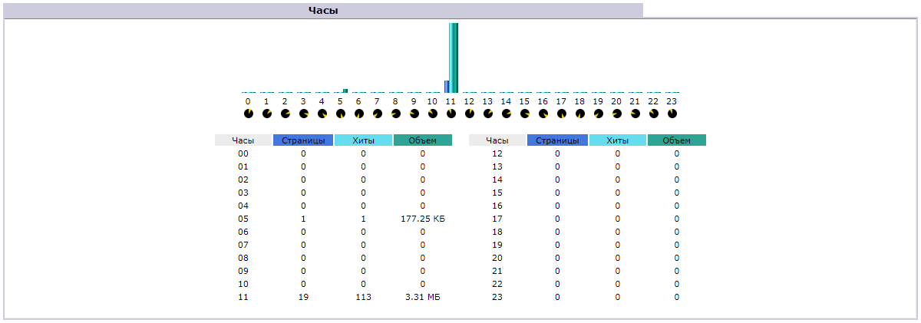This screenshot has width=921, height=323.
Task: Click the Часы section title bar
Action: tap(322, 10)
